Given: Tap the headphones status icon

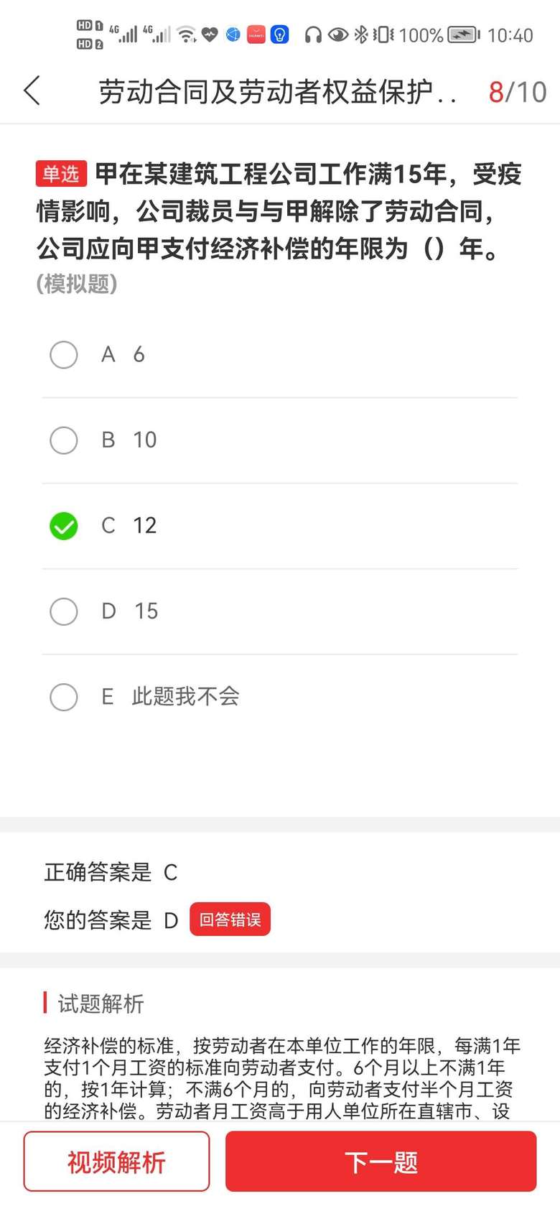Looking at the screenshot, I should 313,34.
